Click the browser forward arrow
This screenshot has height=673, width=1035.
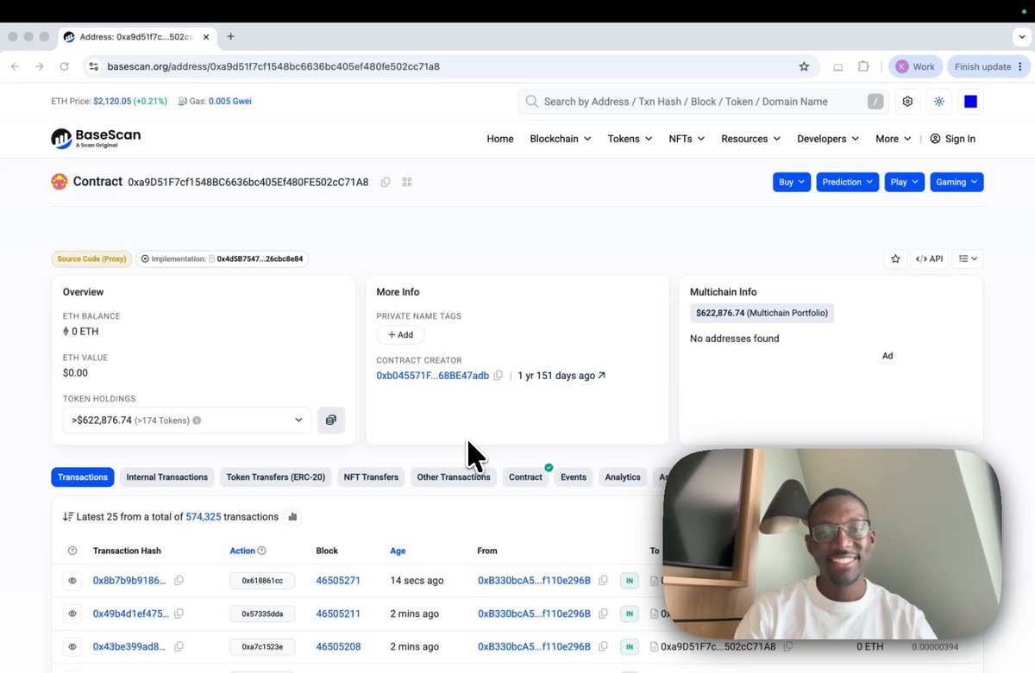point(40,66)
